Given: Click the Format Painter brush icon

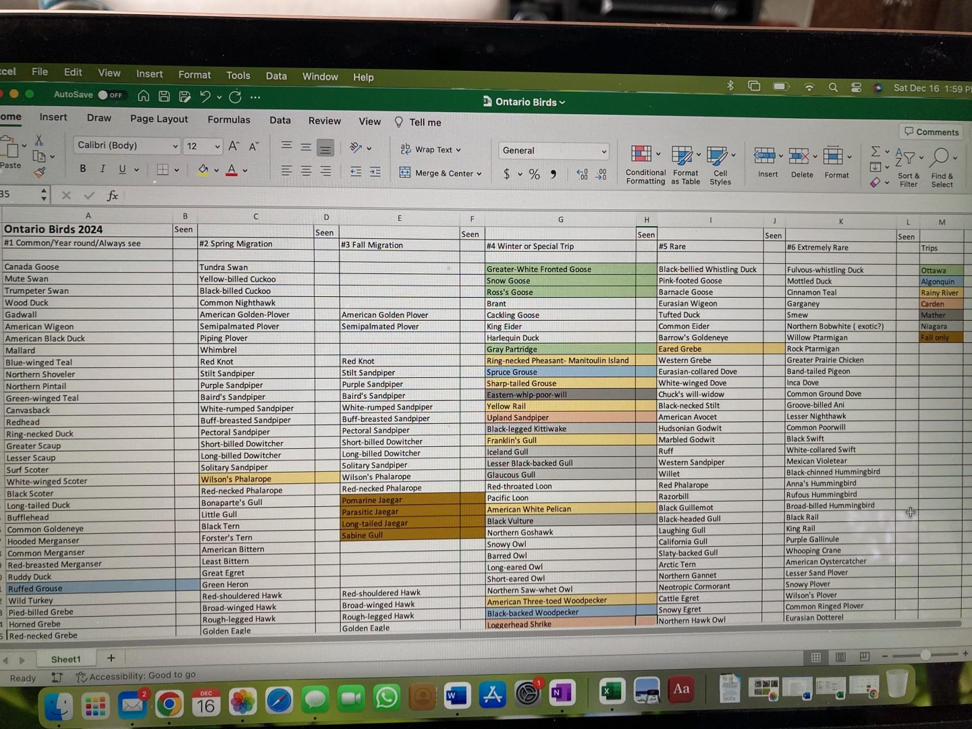Looking at the screenshot, I should 40,173.
